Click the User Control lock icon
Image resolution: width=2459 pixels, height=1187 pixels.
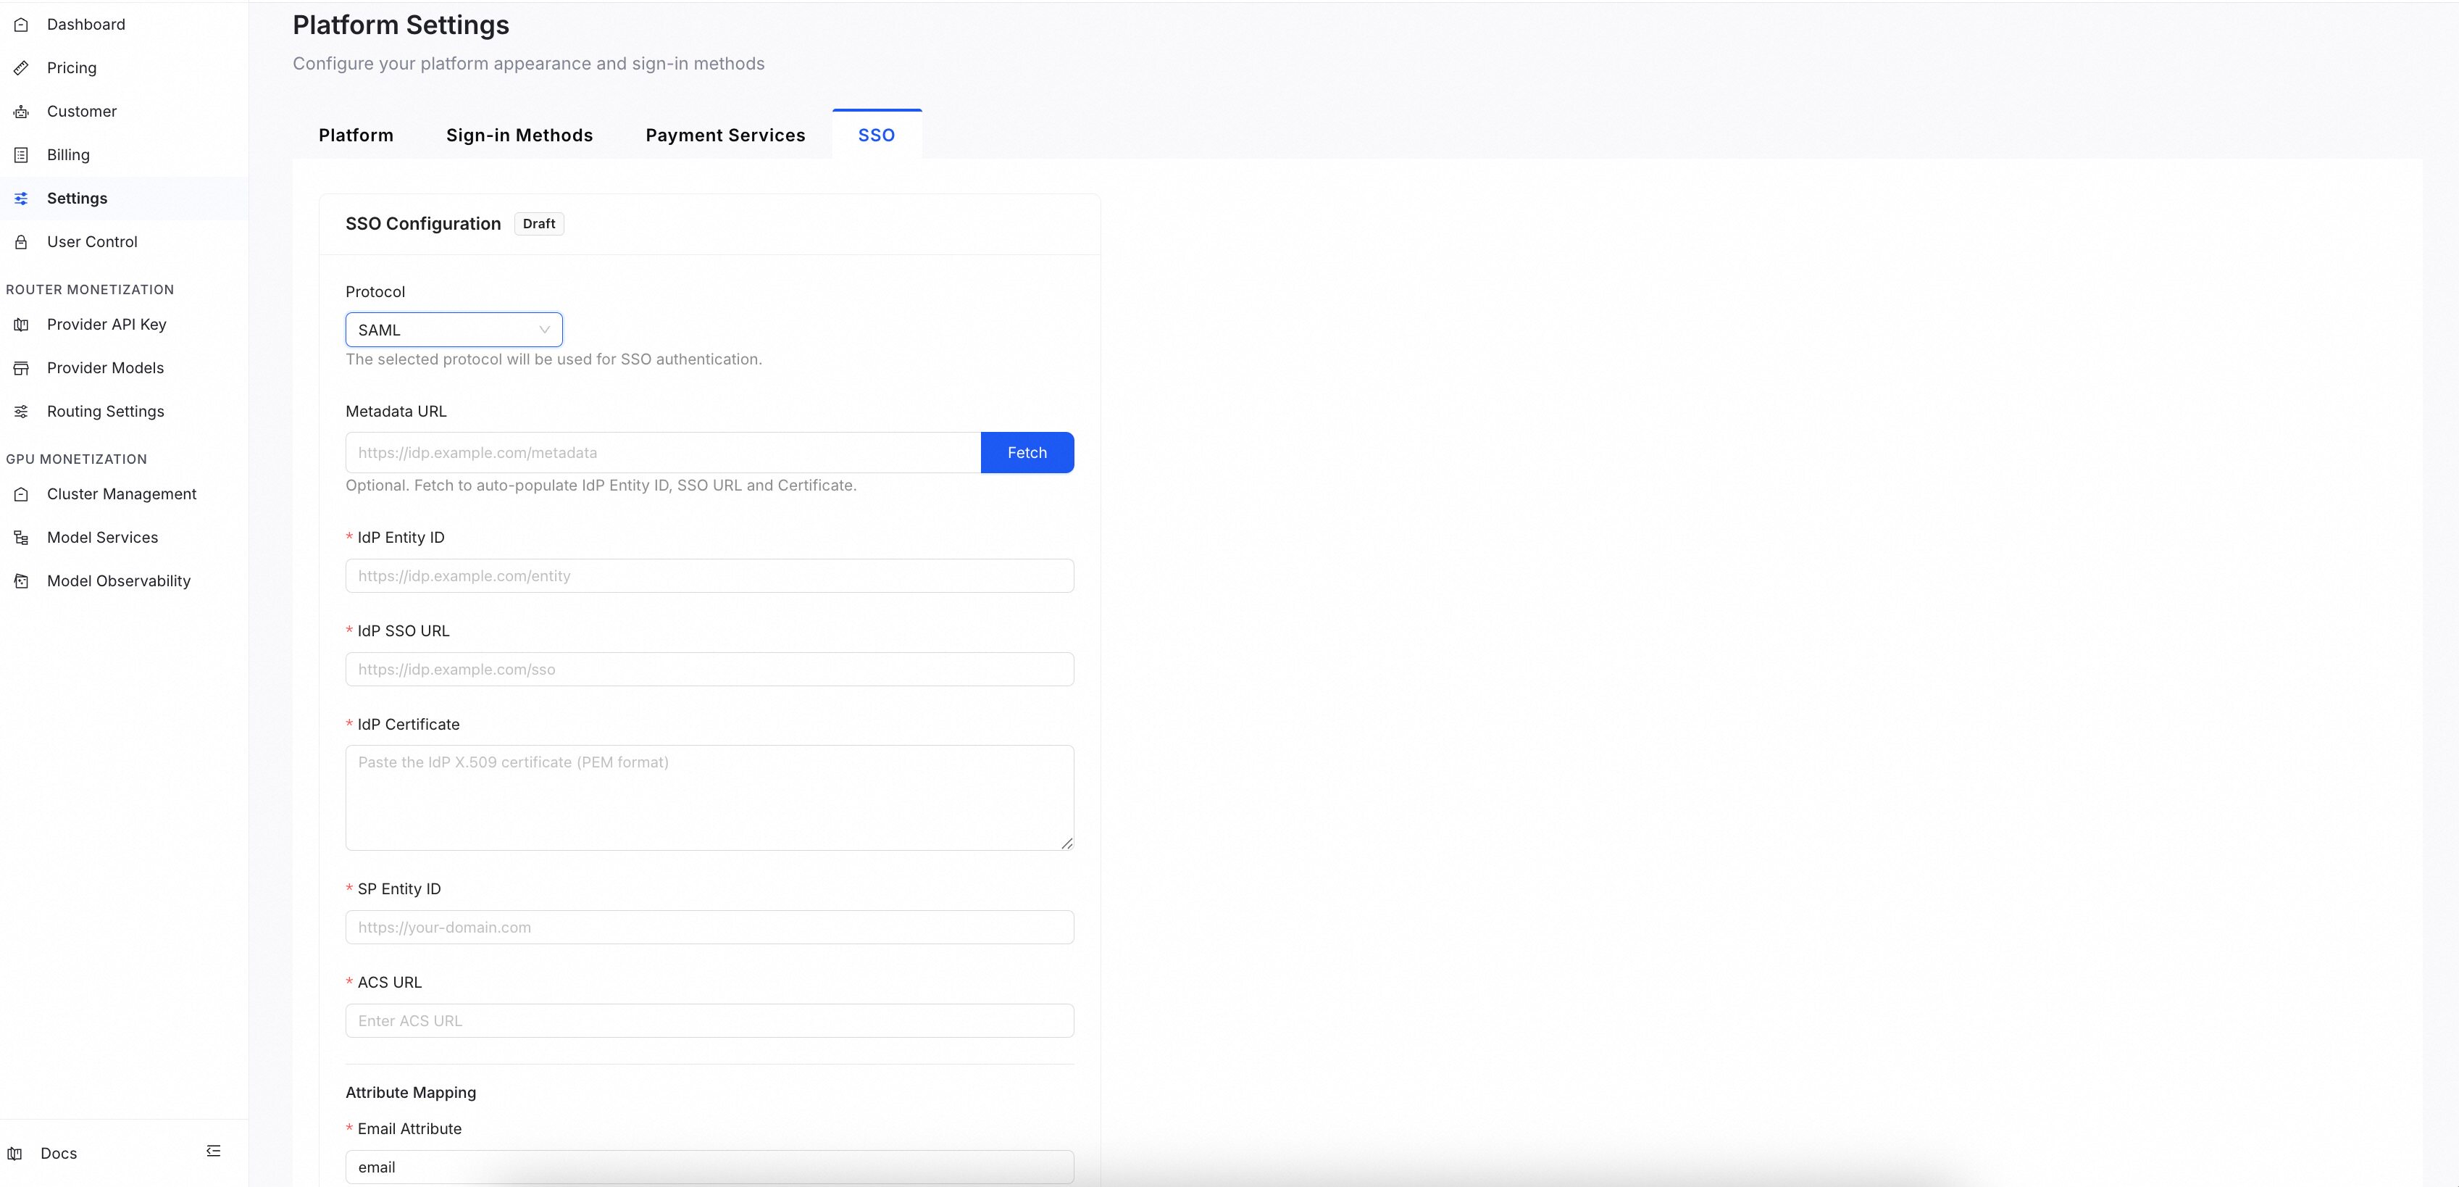point(21,243)
